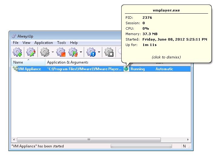This screenshot has height=158, width=222.
Task: Click the horizontal scrollbar thumb
Action: (89, 140)
